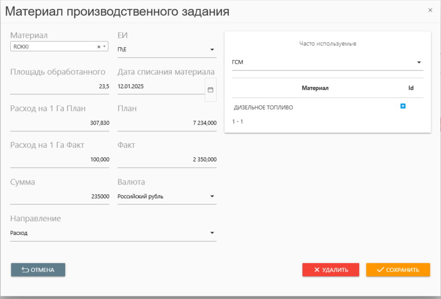Focus the Факт value field
The image size is (441, 299).
click(x=167, y=160)
